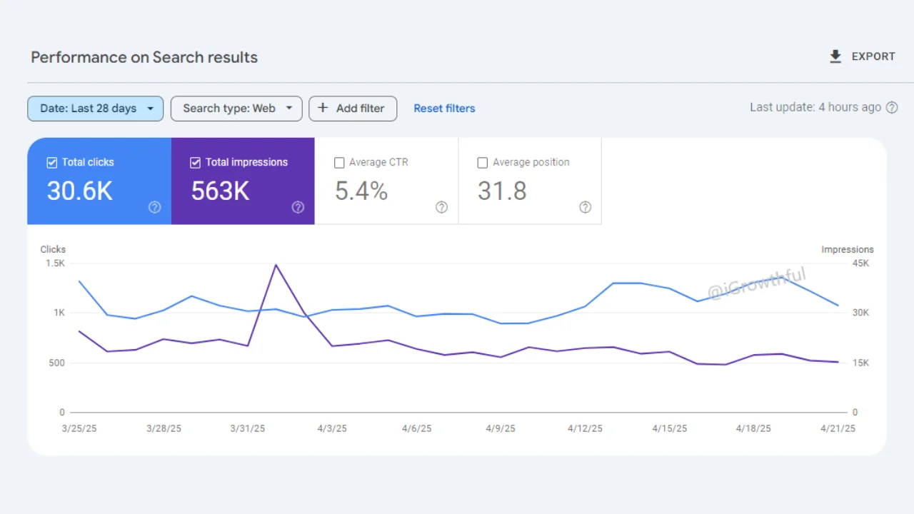Click the 45K impressions axis value
This screenshot has width=914, height=514.
point(861,263)
